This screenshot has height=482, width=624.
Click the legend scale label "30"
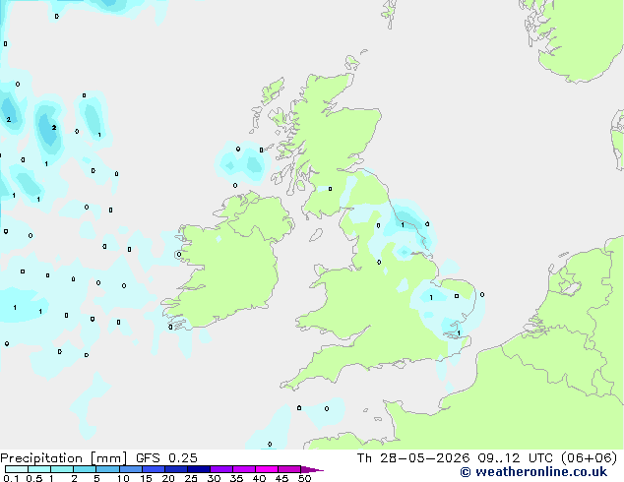[214, 478]
